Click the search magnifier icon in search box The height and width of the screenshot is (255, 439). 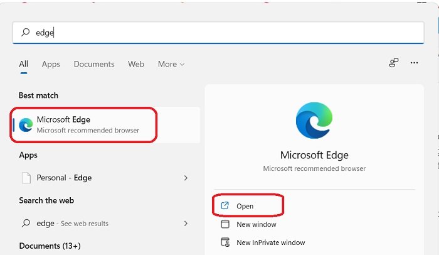[x=26, y=32]
